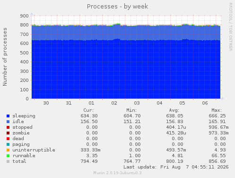Click the total average value 800.19

click(x=174, y=161)
